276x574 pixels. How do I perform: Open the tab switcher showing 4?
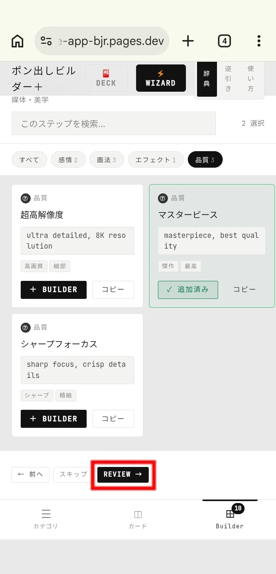coord(224,41)
